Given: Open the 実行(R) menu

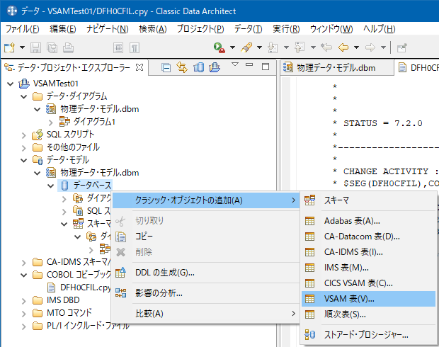Looking at the screenshot, I should (x=286, y=29).
